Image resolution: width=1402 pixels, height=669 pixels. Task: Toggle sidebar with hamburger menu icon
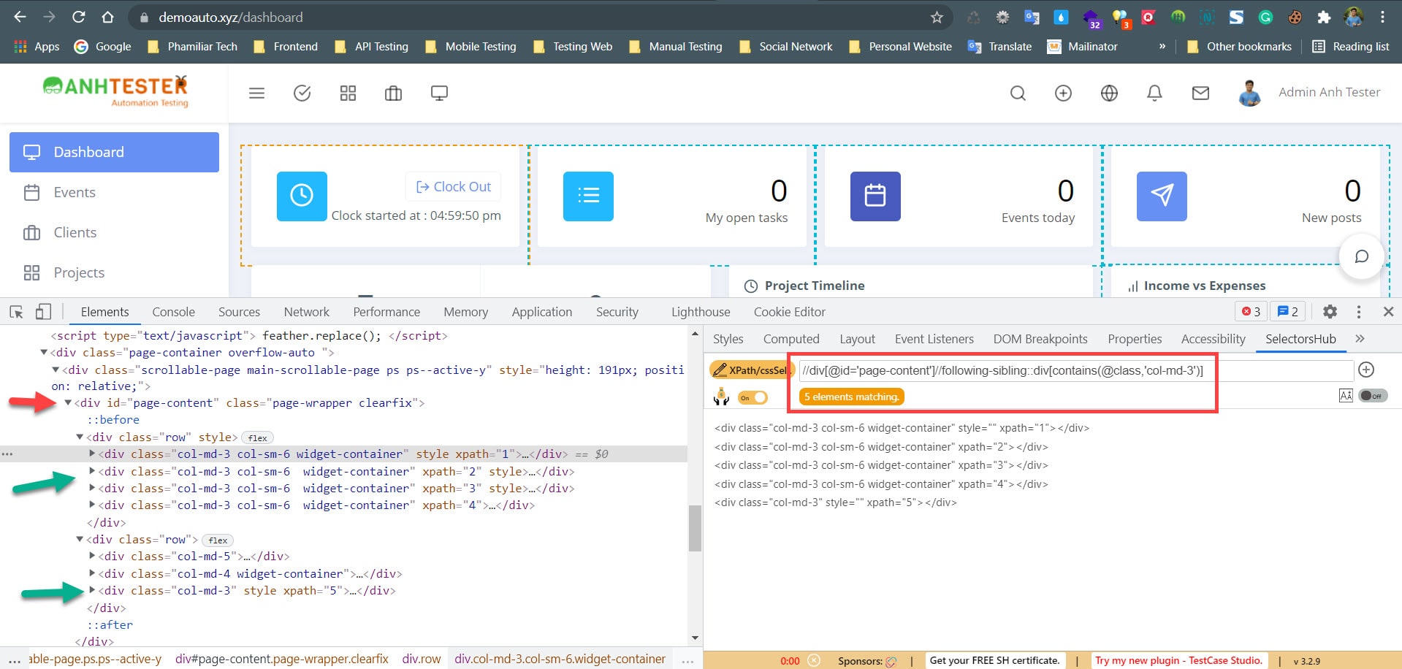pyautogui.click(x=256, y=93)
